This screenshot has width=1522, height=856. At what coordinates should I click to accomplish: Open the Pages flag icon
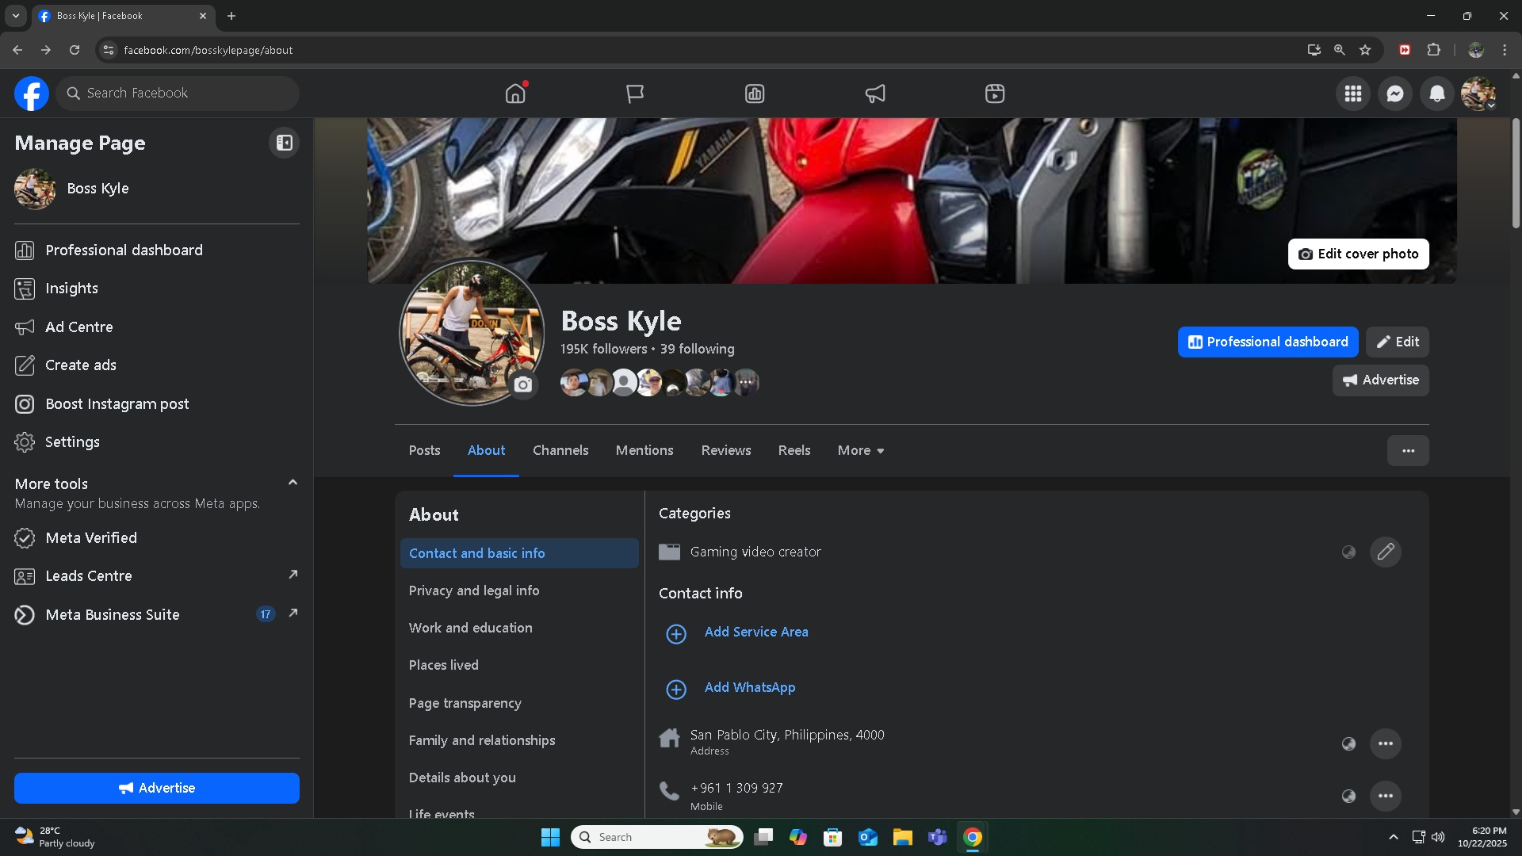(x=635, y=94)
